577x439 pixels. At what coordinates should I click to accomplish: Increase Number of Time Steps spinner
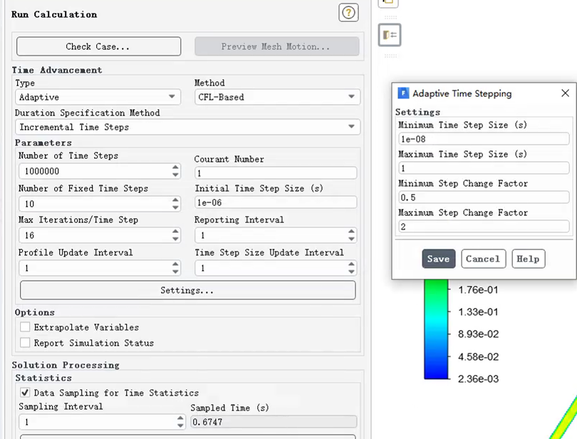pyautogui.click(x=175, y=168)
